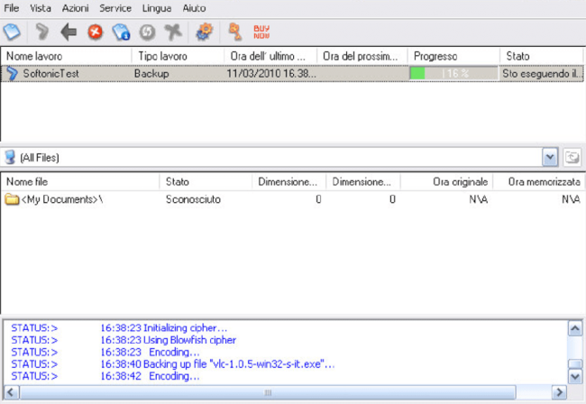Click the My Documents folder icon
This screenshot has width=586, height=404.
(x=12, y=199)
